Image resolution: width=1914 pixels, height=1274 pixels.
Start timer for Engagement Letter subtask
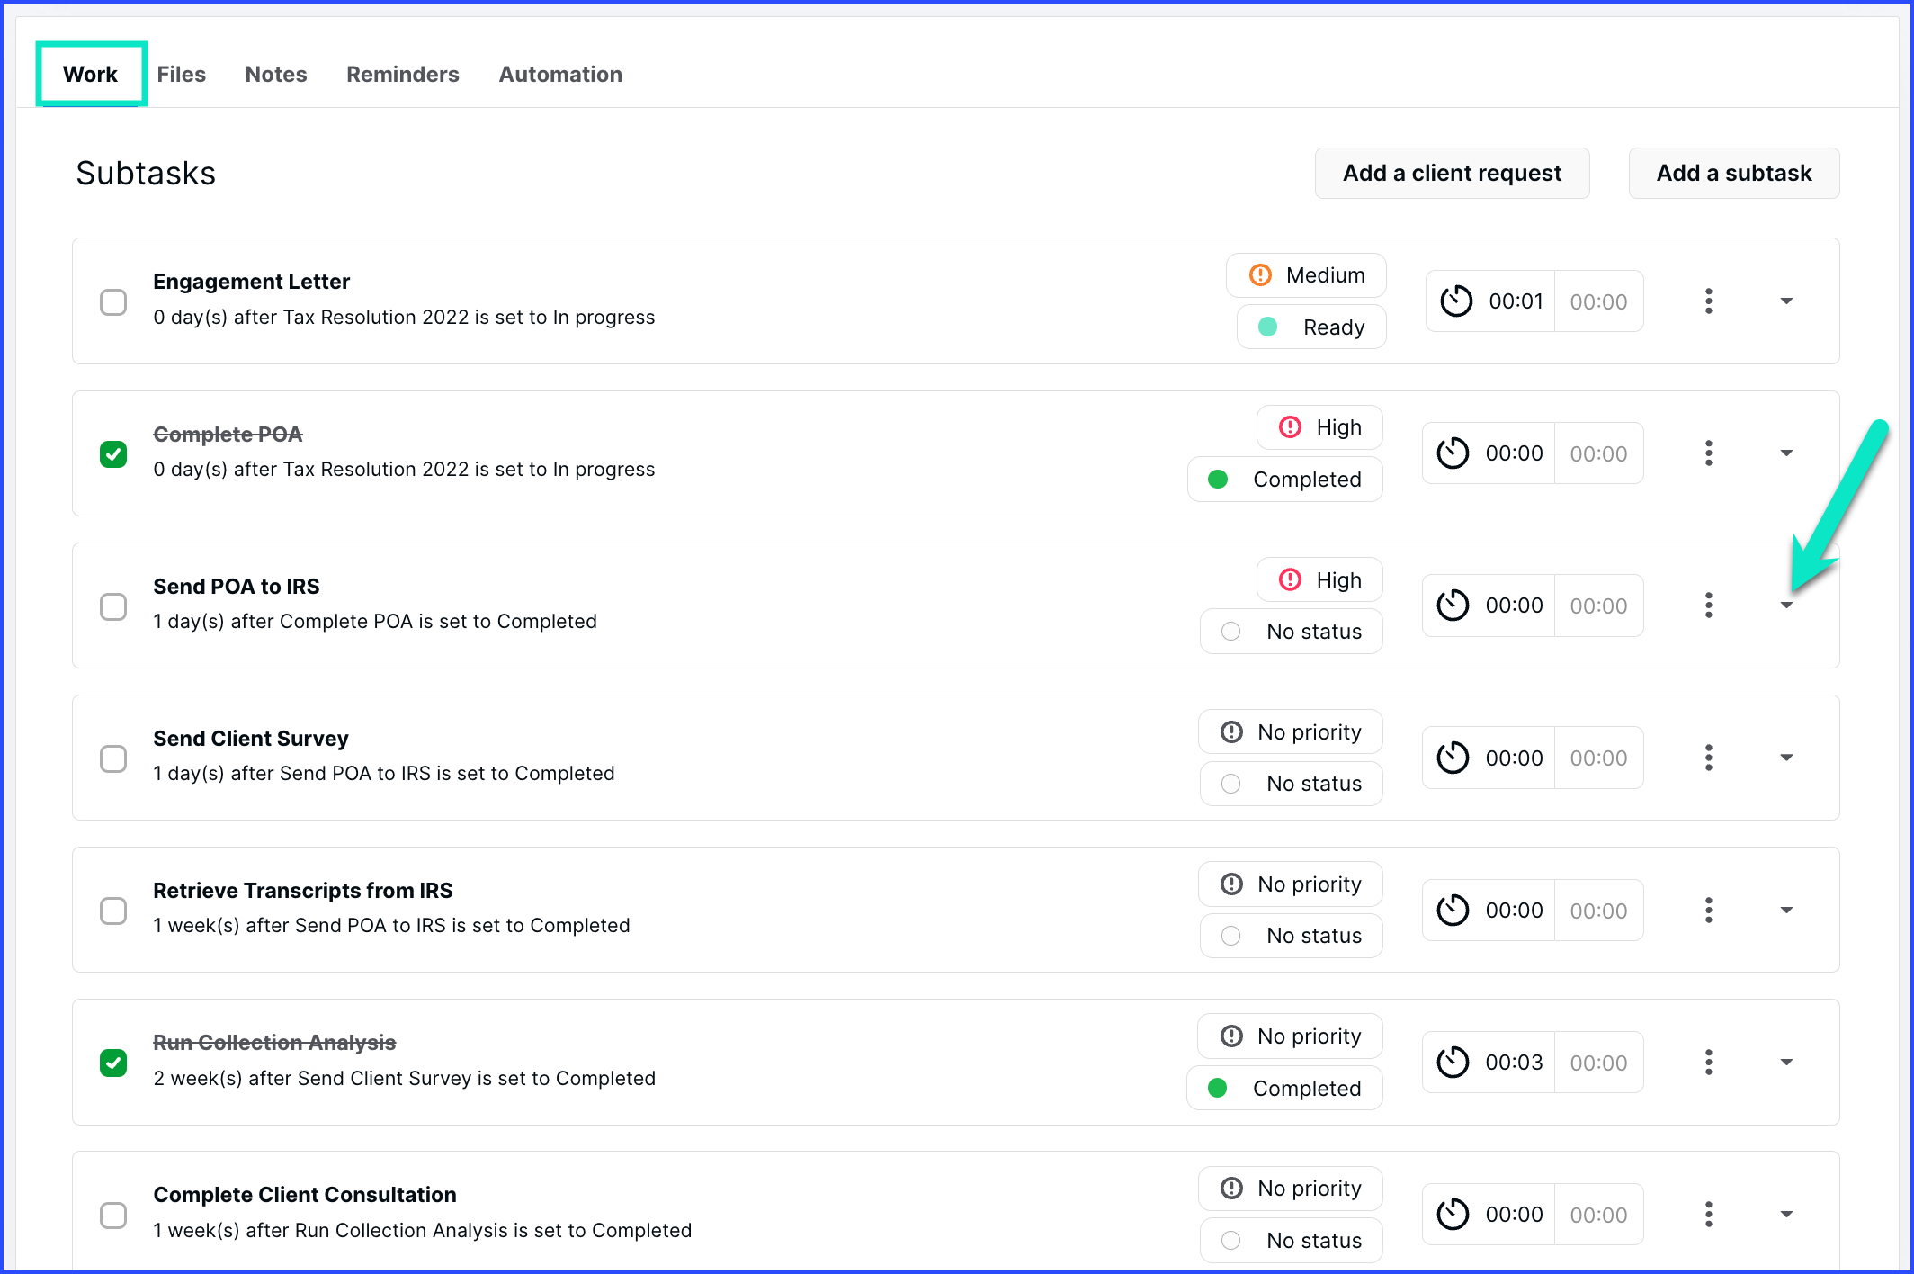pyautogui.click(x=1456, y=301)
